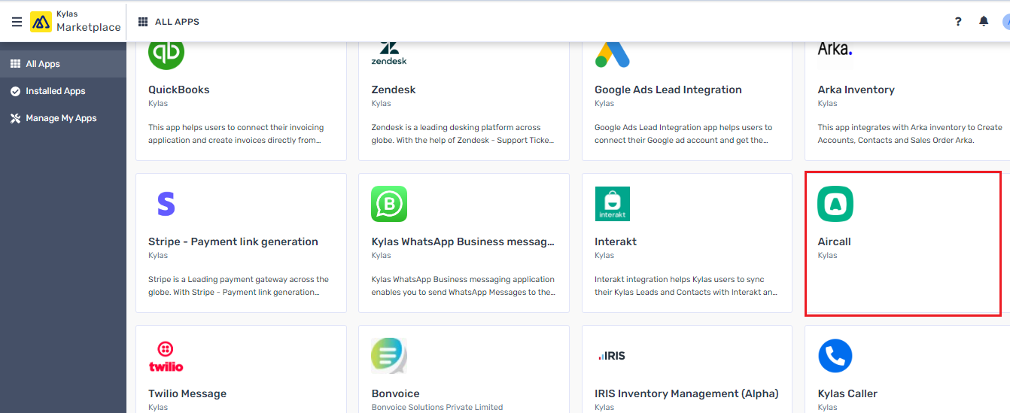
Task: Click the Manage My Apps tools icon
Action: 15,118
